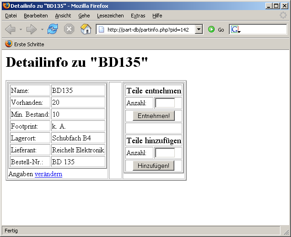Click the Go label next to address bar
Image resolution: width=291 pixels, height=237 pixels.
(x=221, y=30)
